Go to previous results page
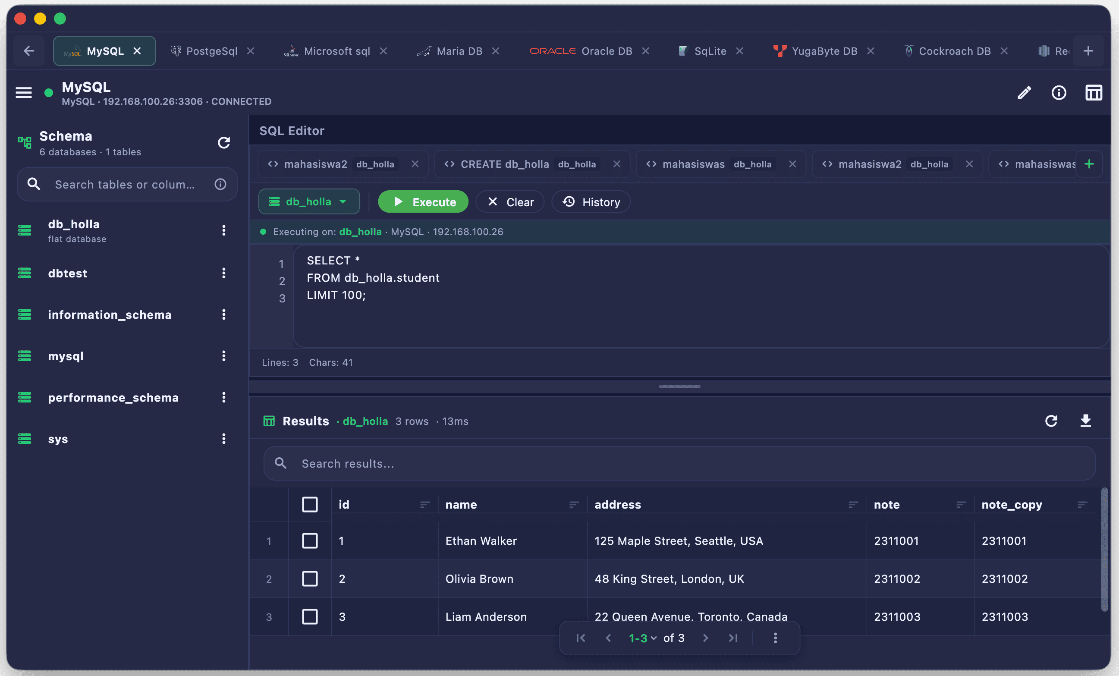 (608, 638)
